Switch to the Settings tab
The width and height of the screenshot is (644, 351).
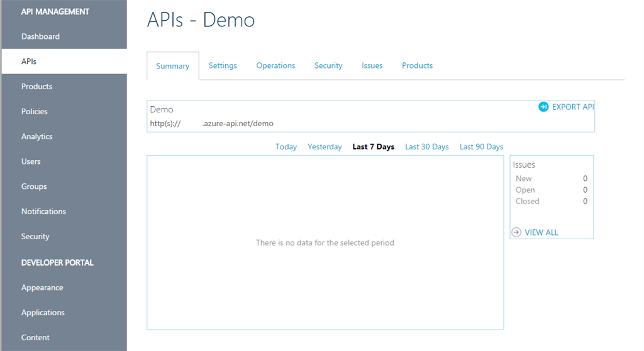coord(223,65)
